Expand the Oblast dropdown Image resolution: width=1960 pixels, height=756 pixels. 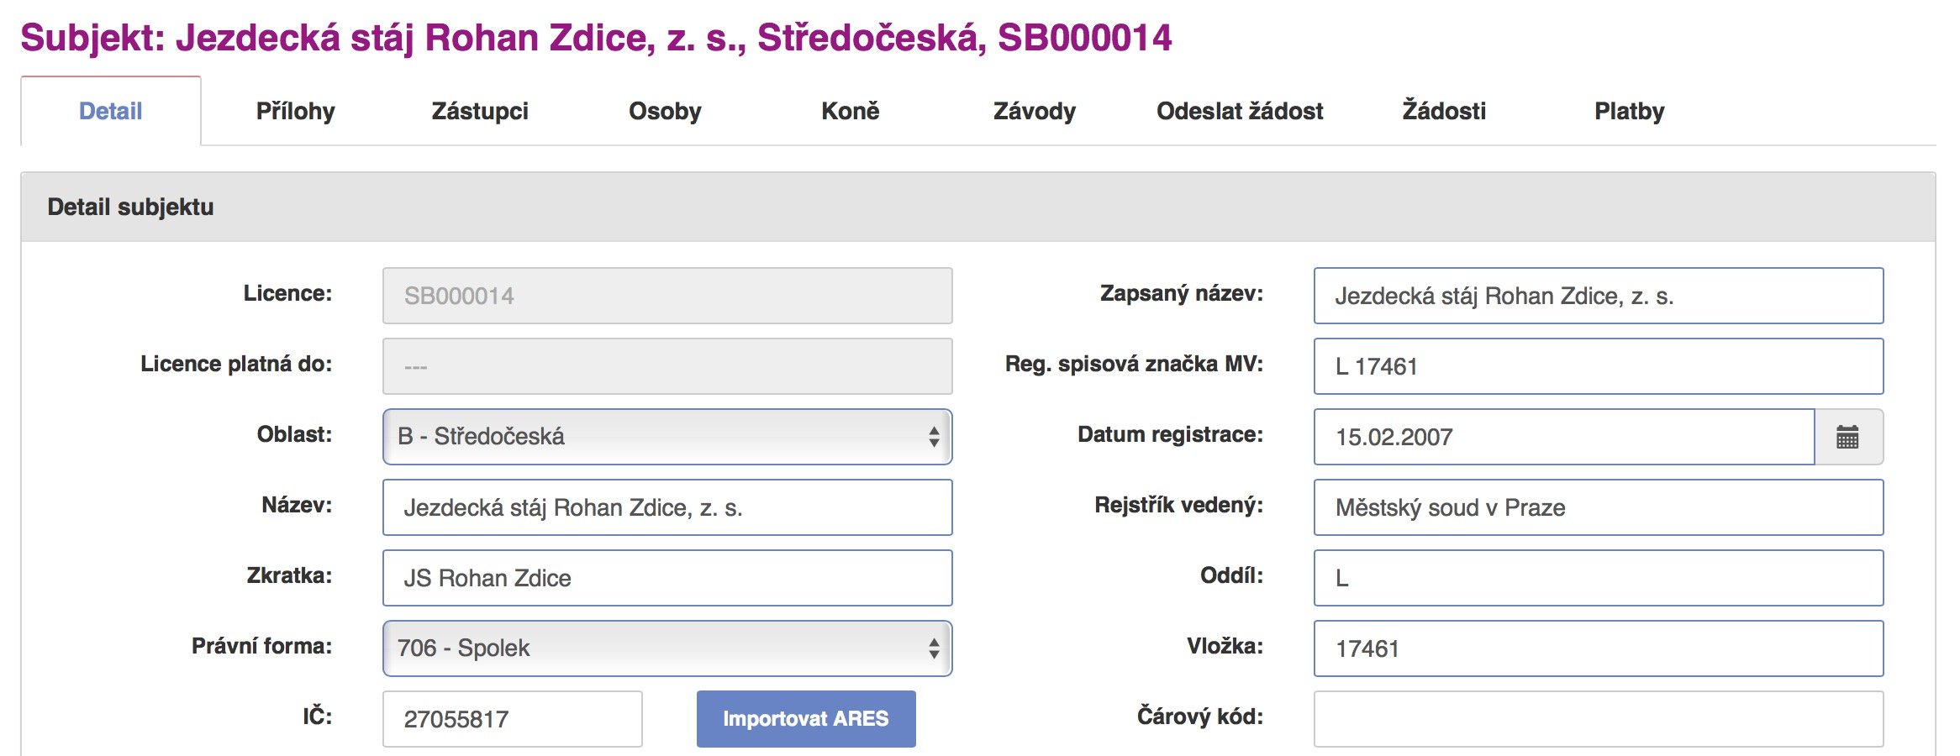[667, 437]
